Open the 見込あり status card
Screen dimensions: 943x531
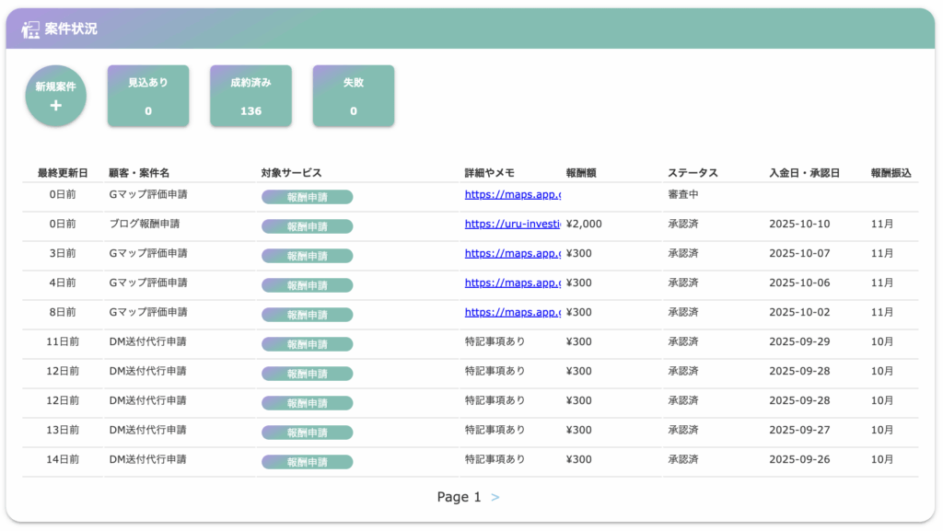[x=148, y=96]
